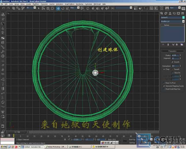Open the selection filter All dropdown
The width and height of the screenshot is (186, 149).
click(35, 7)
